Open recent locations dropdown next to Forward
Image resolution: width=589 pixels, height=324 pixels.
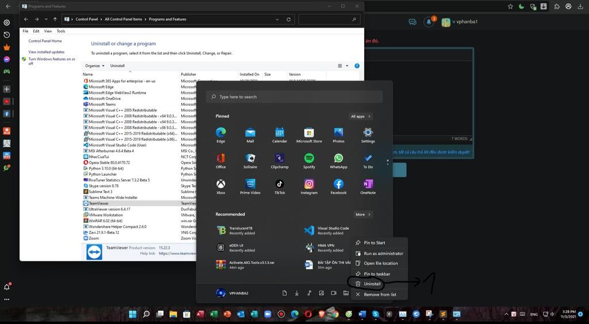point(46,19)
